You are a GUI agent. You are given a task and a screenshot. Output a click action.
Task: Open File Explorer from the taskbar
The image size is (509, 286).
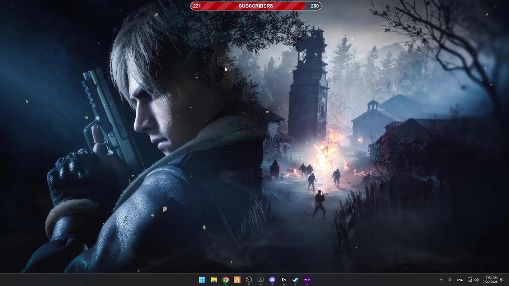(x=214, y=280)
